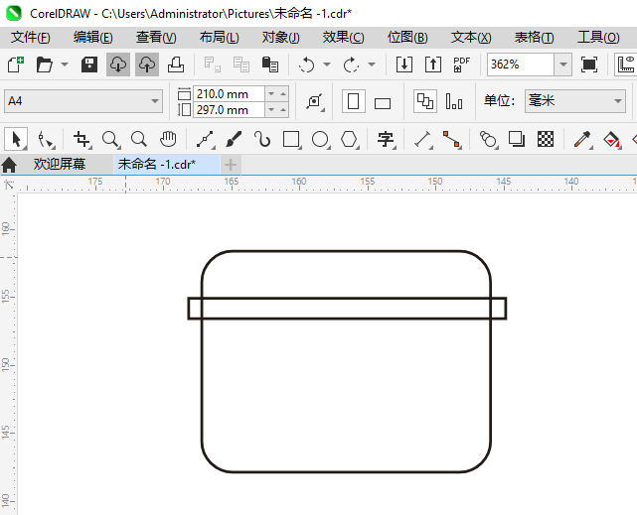Select the Interactive Fill bucket tool
The height and width of the screenshot is (515, 637).
(611, 139)
